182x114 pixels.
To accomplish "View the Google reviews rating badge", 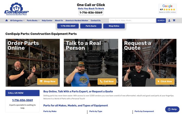I will [168, 9].
